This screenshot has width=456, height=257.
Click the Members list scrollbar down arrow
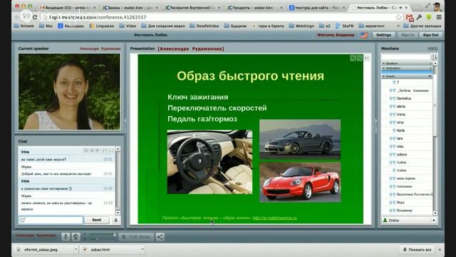click(435, 213)
